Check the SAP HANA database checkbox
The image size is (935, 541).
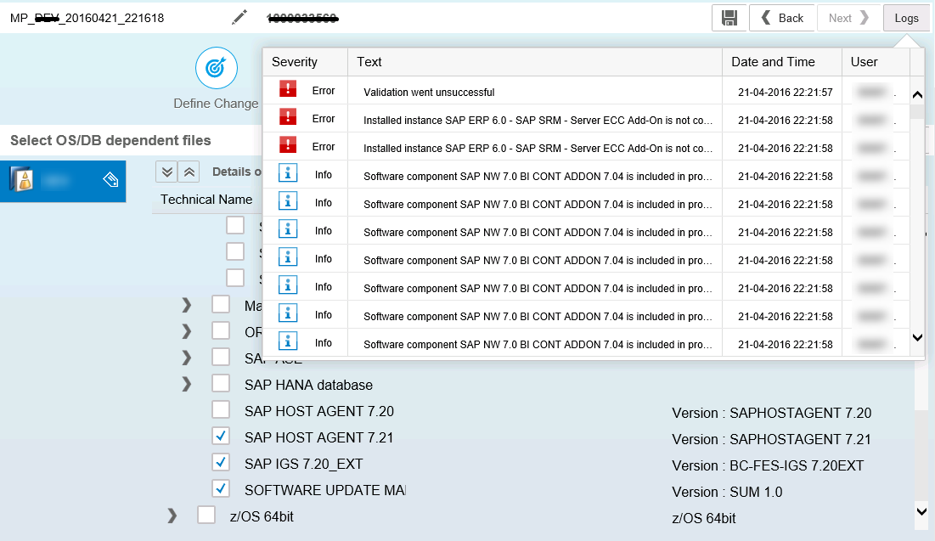click(221, 383)
